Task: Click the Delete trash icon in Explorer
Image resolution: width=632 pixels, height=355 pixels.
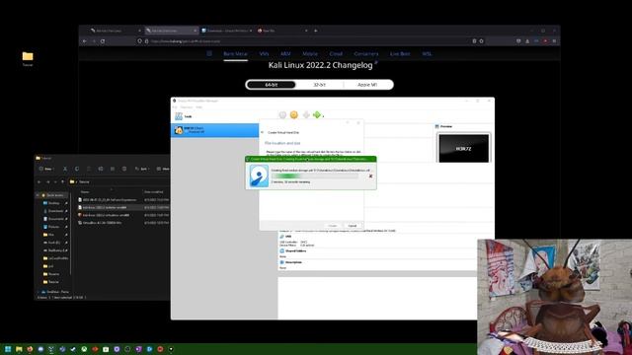Action: click(x=124, y=169)
